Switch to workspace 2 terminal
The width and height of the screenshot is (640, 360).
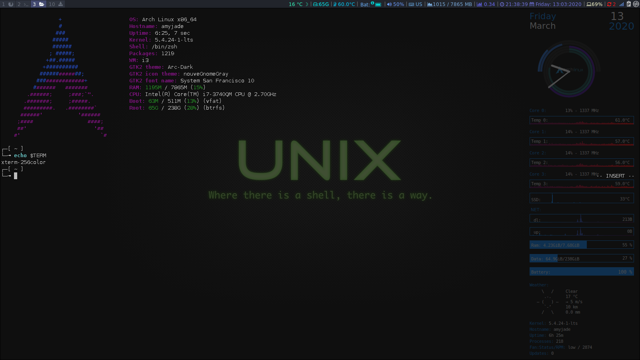22,4
